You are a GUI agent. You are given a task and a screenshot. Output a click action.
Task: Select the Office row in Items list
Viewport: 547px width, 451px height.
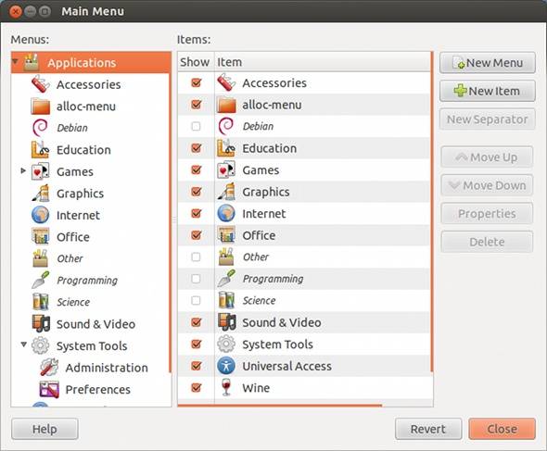pyautogui.click(x=304, y=235)
